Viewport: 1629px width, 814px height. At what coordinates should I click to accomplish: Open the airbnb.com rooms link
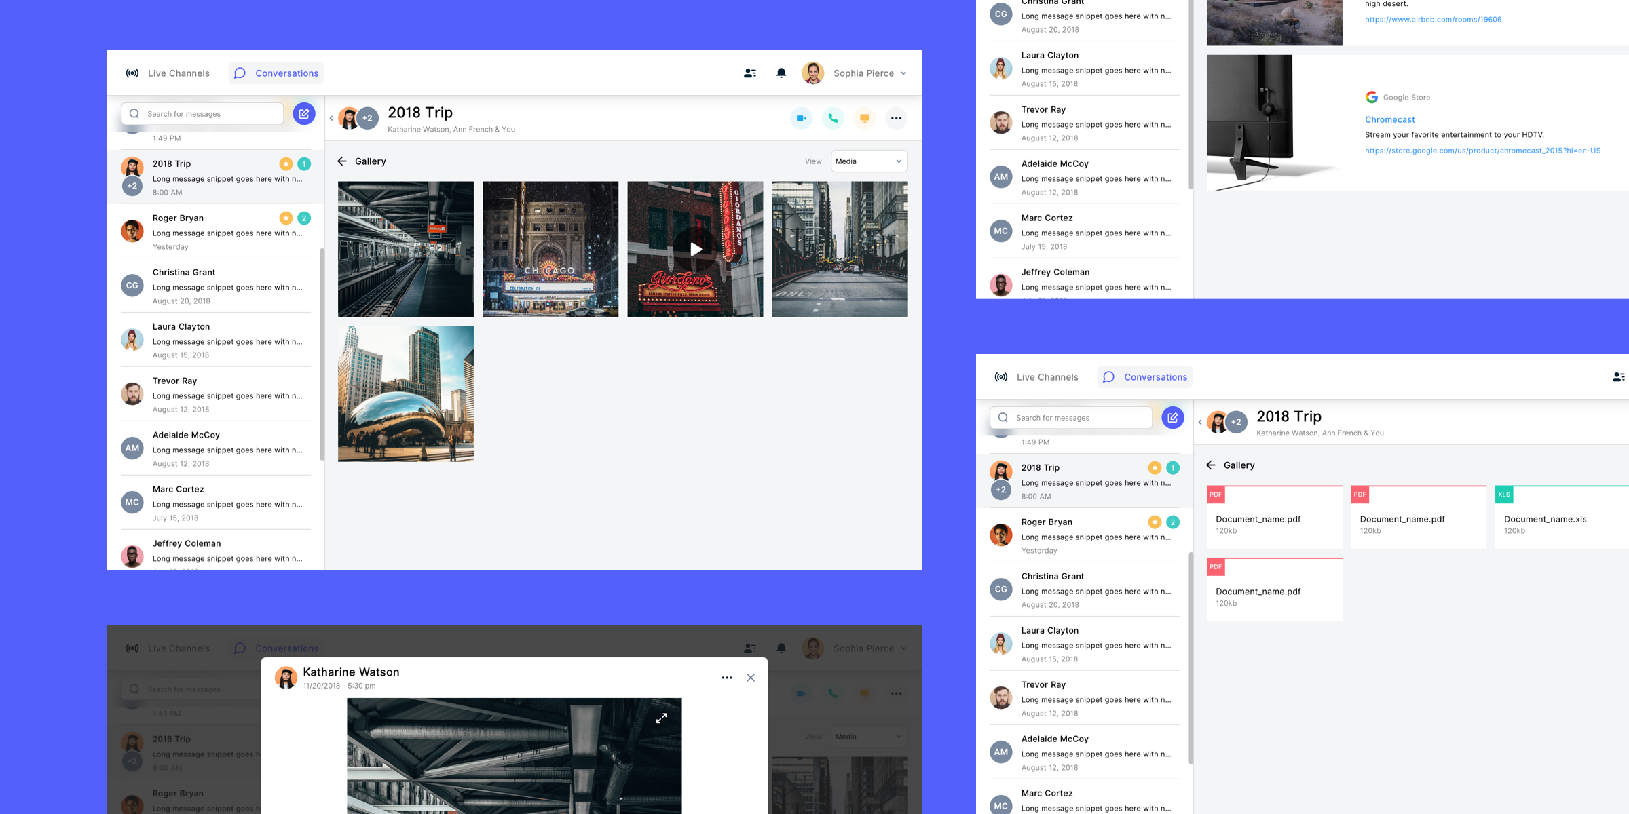pos(1433,20)
